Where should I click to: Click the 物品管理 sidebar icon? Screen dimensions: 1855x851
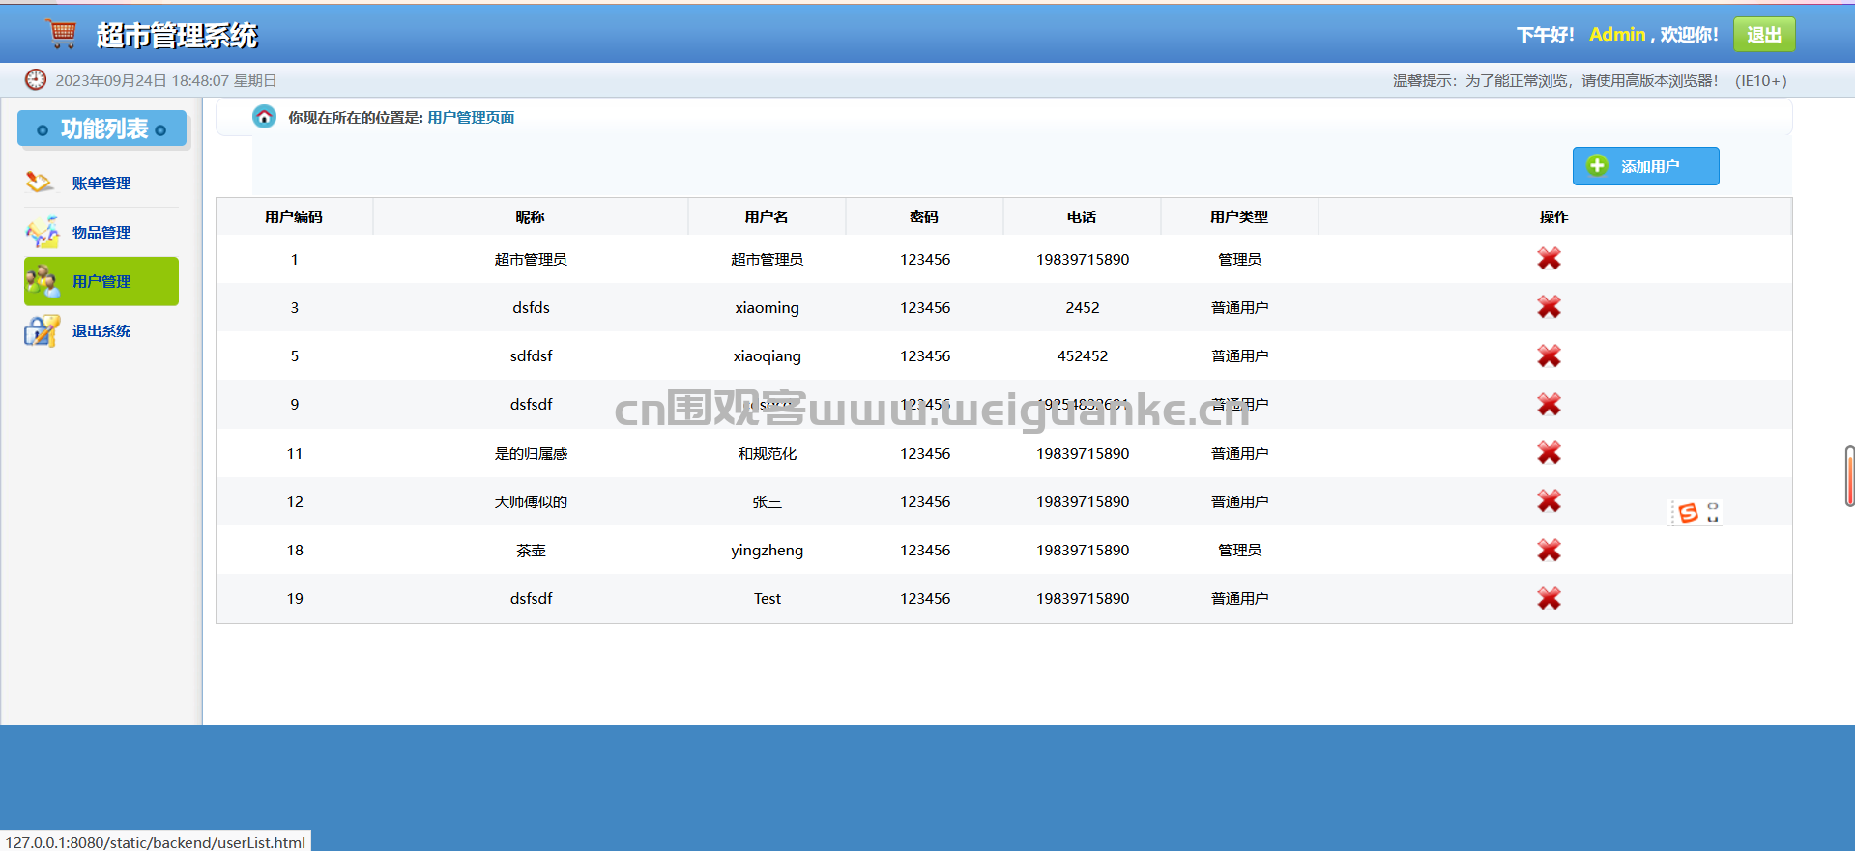pyautogui.click(x=43, y=232)
